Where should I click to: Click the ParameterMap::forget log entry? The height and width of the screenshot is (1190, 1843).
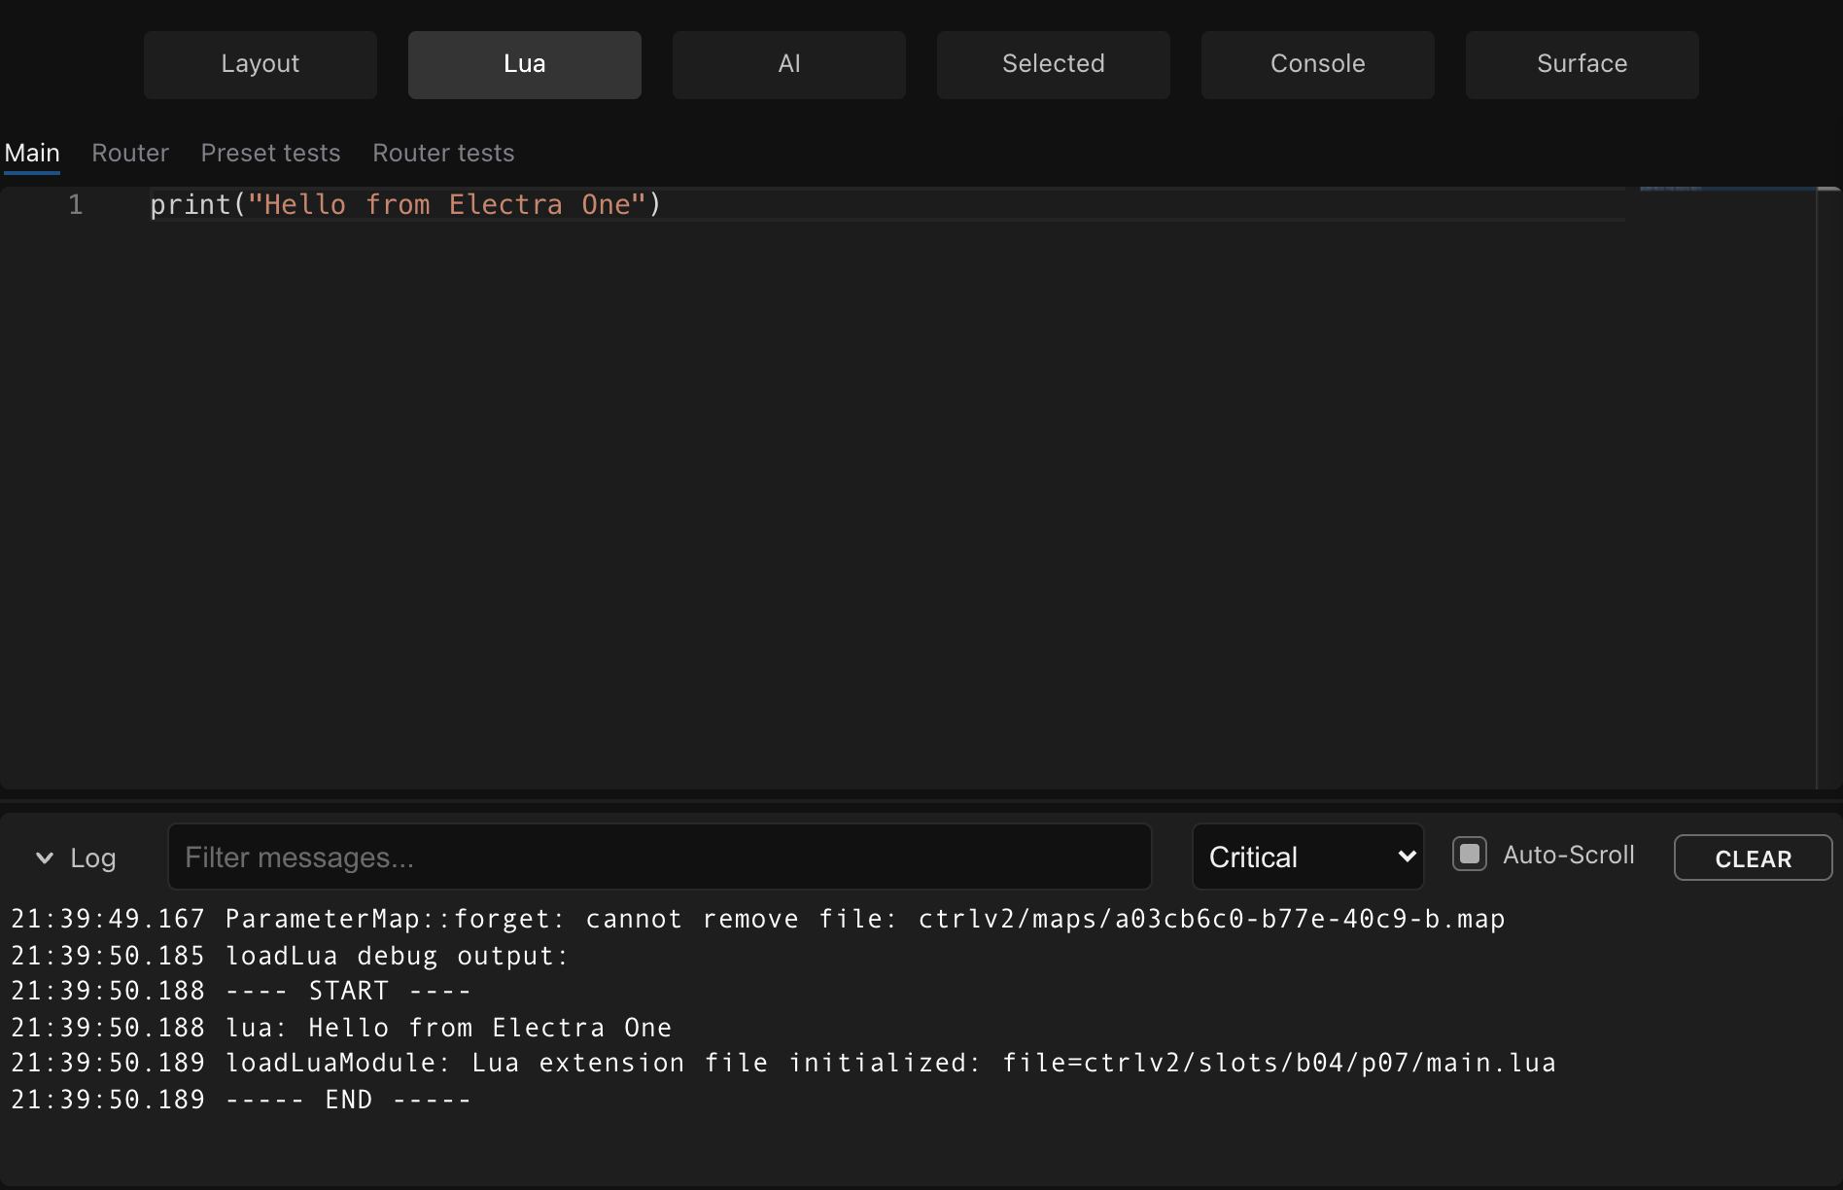pos(758,919)
